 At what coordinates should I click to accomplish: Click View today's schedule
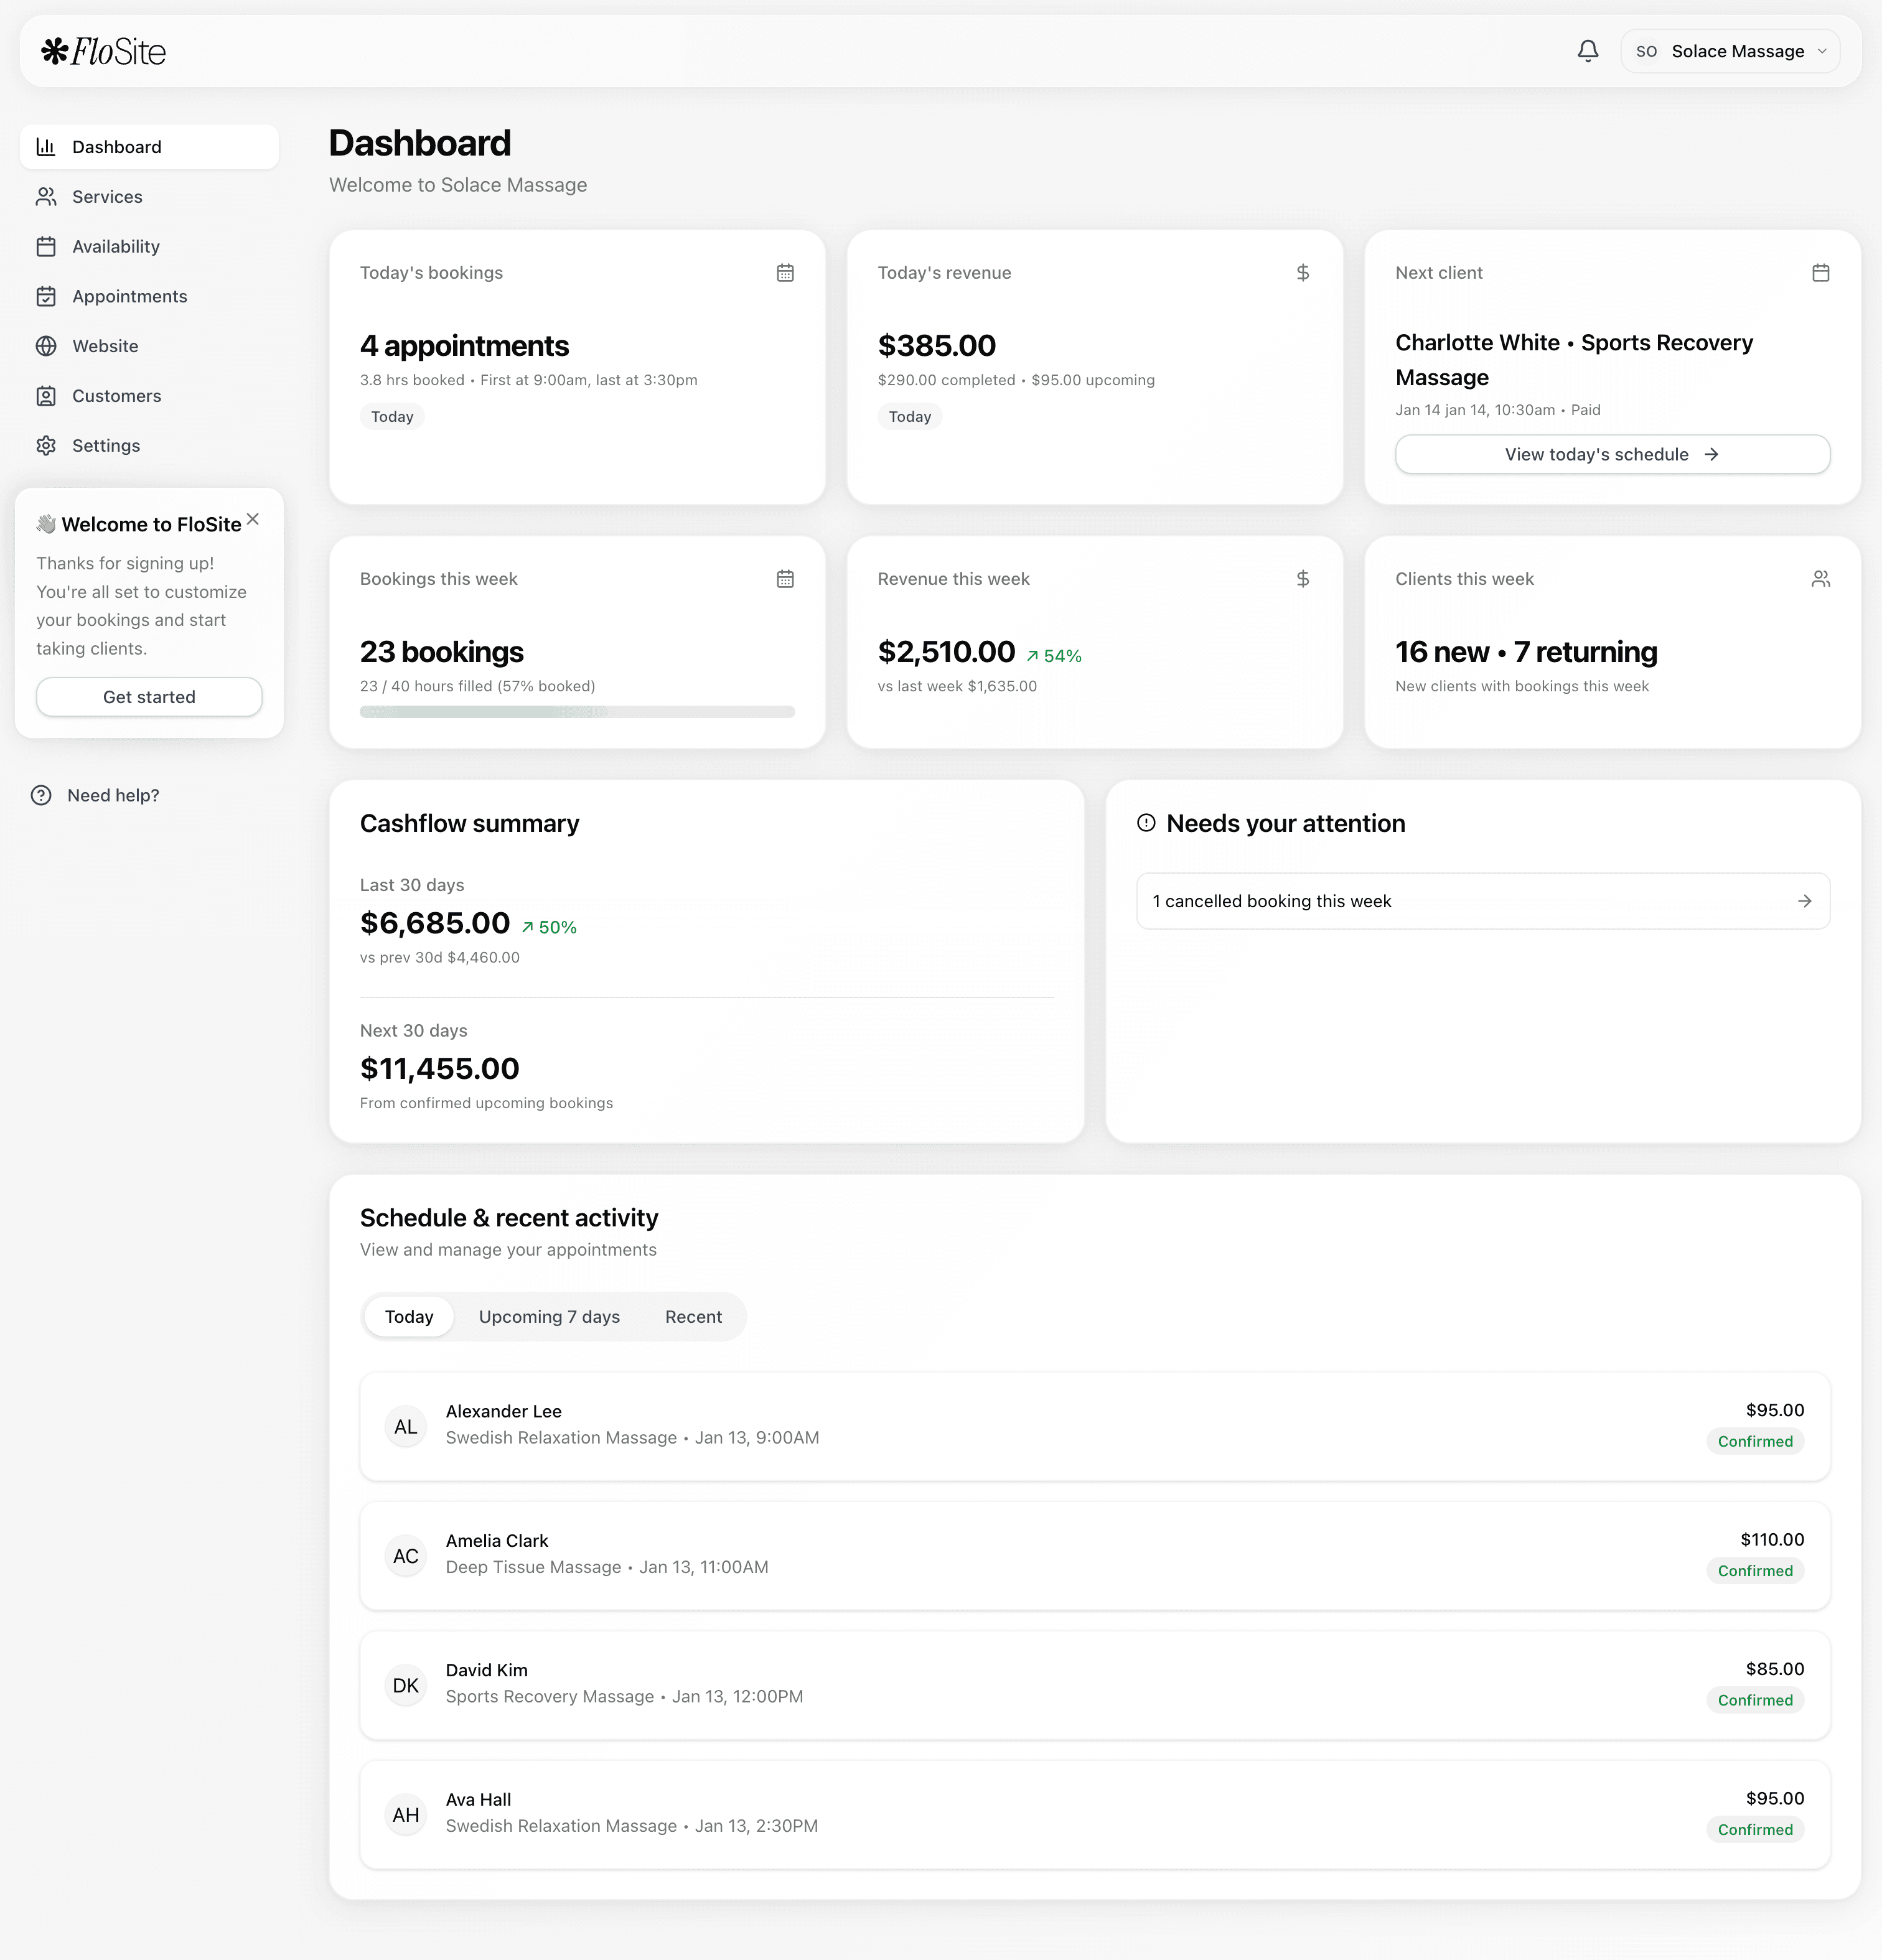(1611, 454)
